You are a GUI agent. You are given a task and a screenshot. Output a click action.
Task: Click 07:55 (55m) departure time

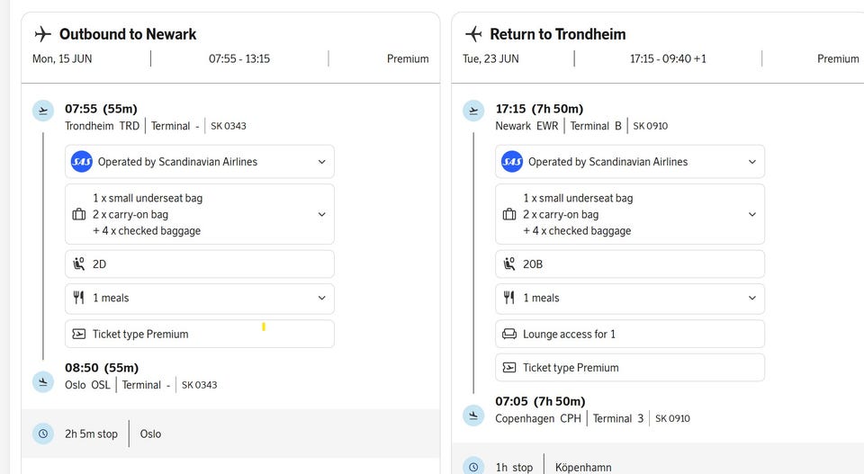(x=101, y=109)
